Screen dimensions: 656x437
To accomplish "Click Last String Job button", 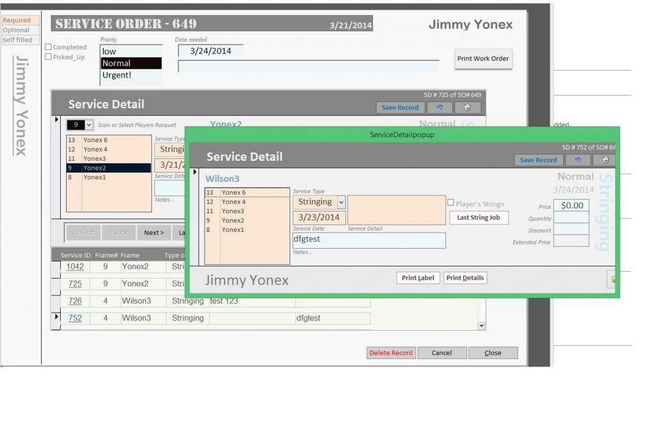I will (x=479, y=218).
